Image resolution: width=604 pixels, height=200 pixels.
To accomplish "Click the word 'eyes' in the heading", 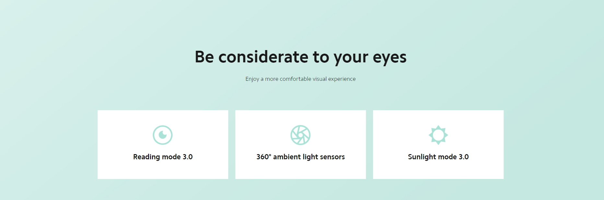I will coord(389,58).
